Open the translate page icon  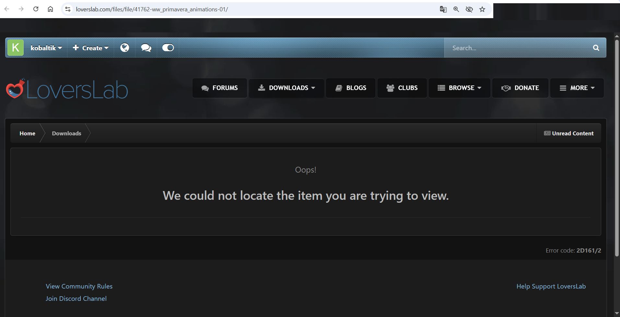pyautogui.click(x=443, y=9)
